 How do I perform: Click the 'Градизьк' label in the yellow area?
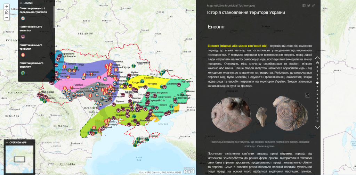137,82
